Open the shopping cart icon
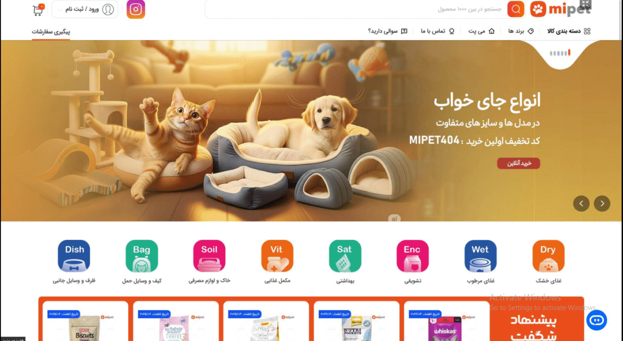Viewport: 623px width, 341px height. tap(38, 10)
